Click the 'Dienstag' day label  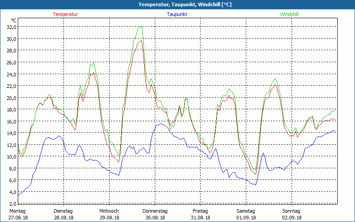[x=63, y=211]
